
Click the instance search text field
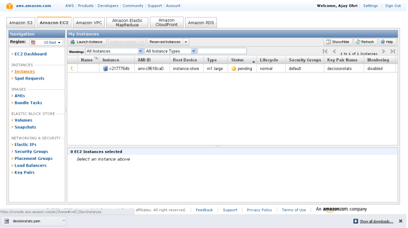tap(222, 51)
